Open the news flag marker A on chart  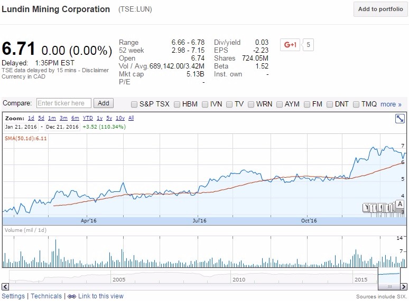400,204
